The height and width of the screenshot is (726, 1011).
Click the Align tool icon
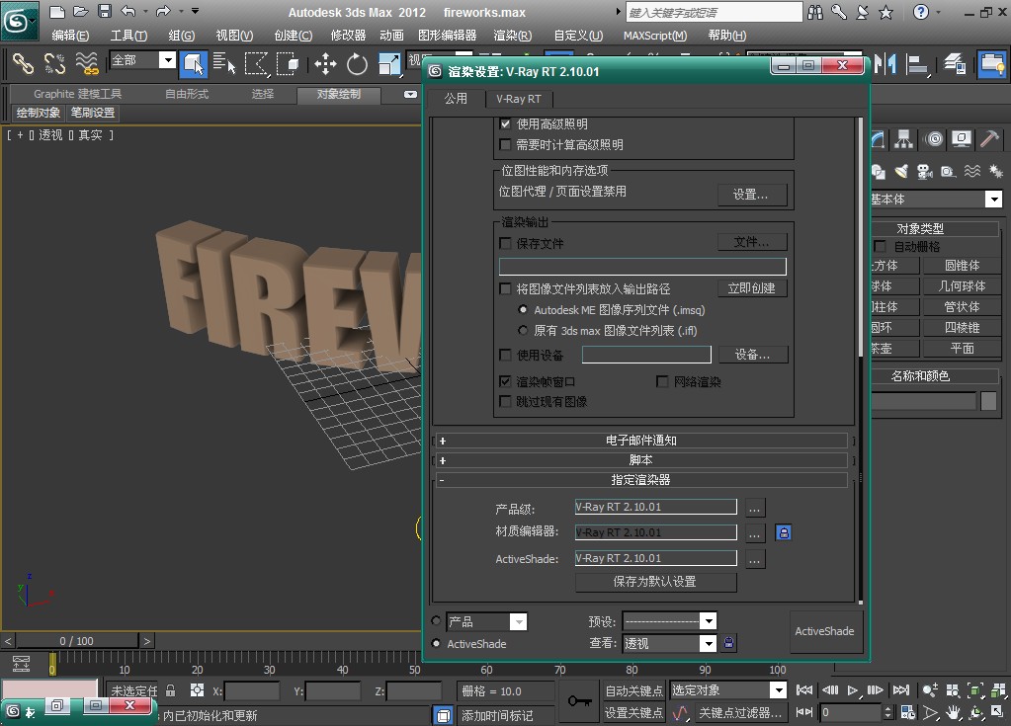pyautogui.click(x=916, y=63)
